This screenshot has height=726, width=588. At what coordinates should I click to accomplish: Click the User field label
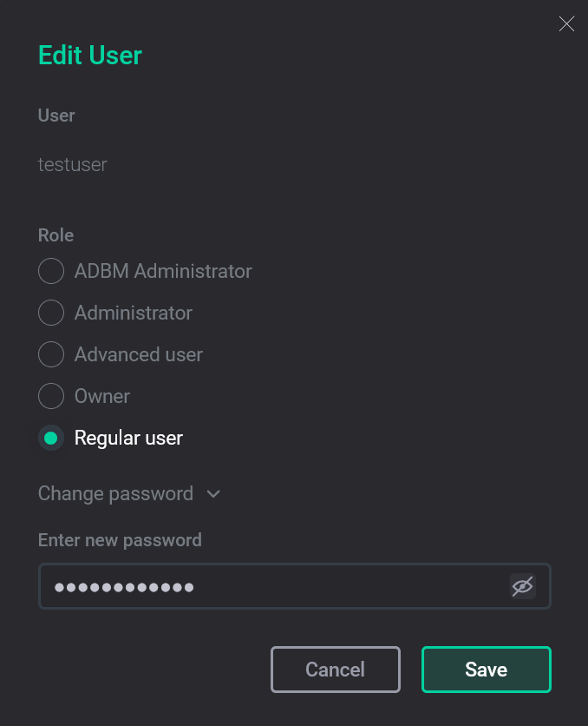[56, 115]
